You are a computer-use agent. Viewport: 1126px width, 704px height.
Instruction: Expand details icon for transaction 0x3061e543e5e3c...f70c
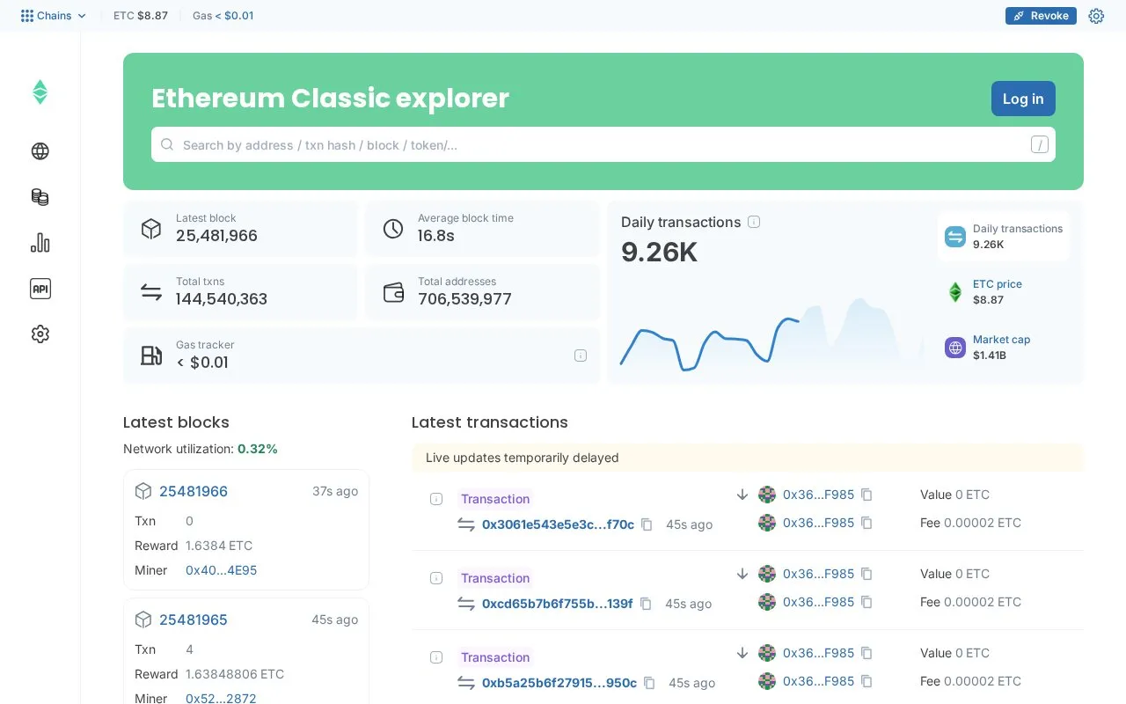436,499
